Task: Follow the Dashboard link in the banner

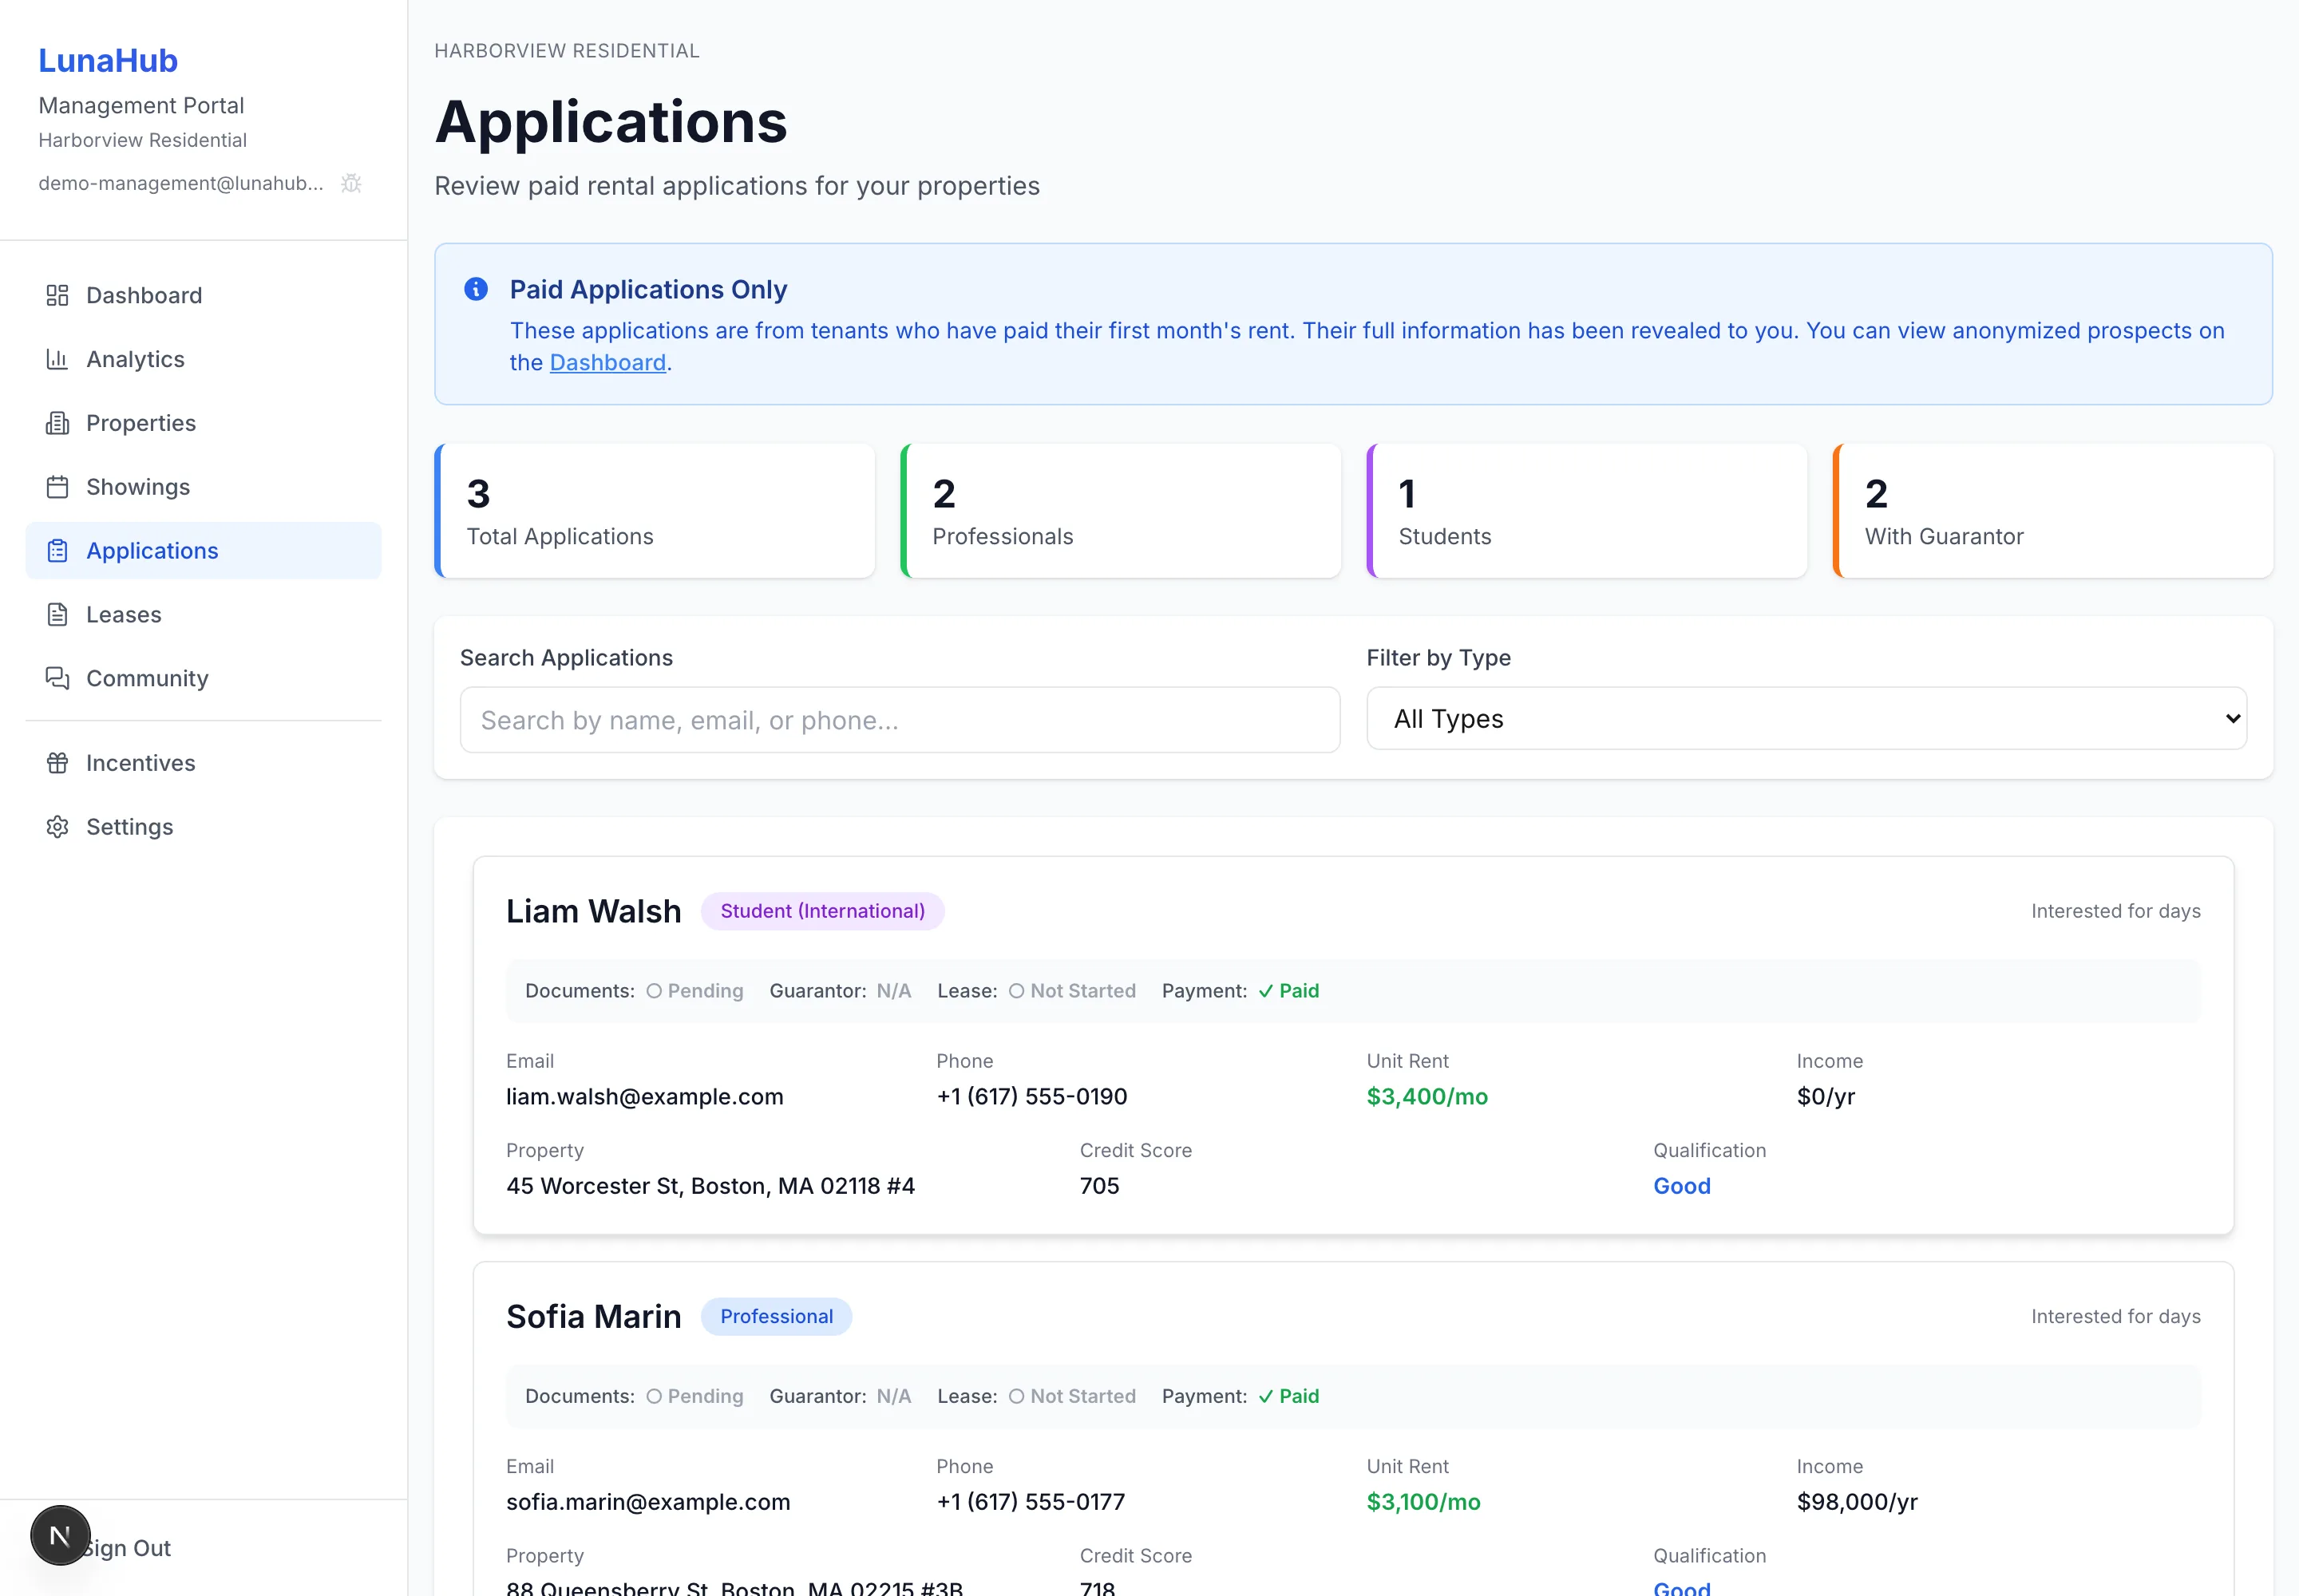Action: tap(607, 363)
